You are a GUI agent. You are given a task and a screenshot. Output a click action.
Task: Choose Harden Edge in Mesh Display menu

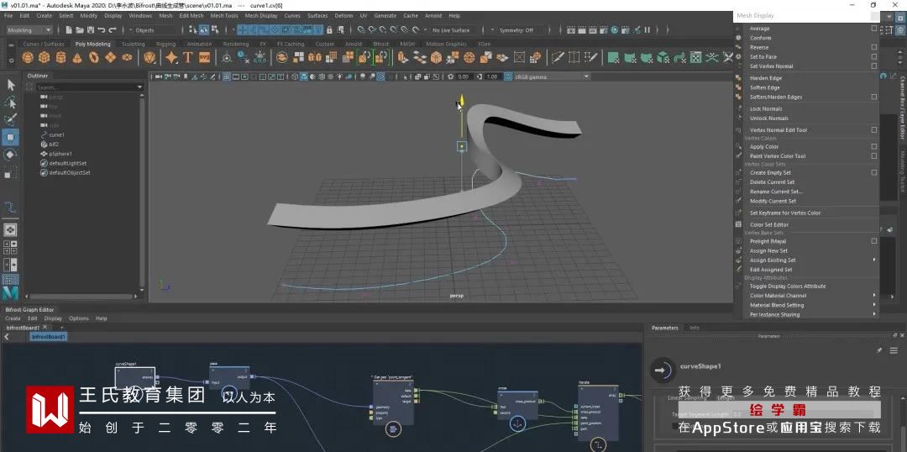765,78
